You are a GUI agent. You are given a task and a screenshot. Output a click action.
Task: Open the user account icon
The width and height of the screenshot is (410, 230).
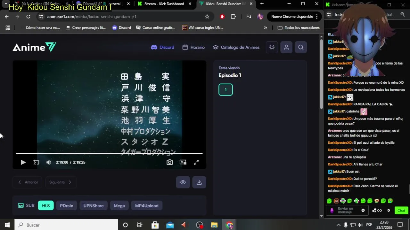pos(286,47)
